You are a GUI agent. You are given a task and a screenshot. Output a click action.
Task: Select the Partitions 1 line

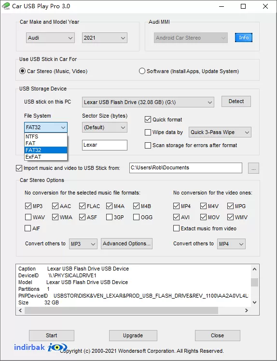click(34, 289)
